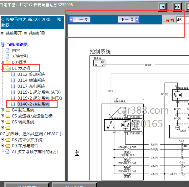
Task: Open the 系统索引 tree item
Action: [20, 56]
